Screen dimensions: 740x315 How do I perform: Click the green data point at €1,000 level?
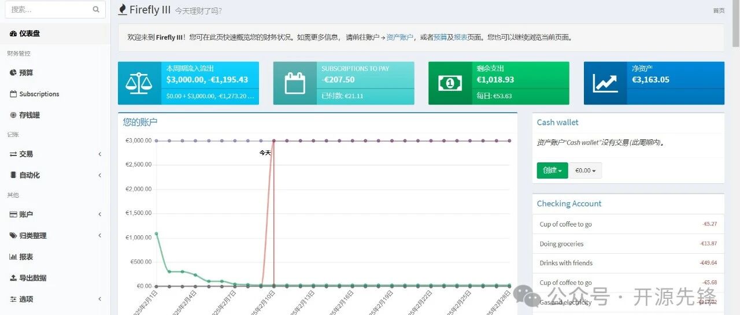(156, 234)
